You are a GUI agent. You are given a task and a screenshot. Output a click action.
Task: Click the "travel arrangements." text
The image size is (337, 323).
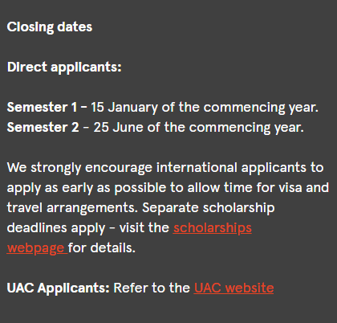coord(72,208)
